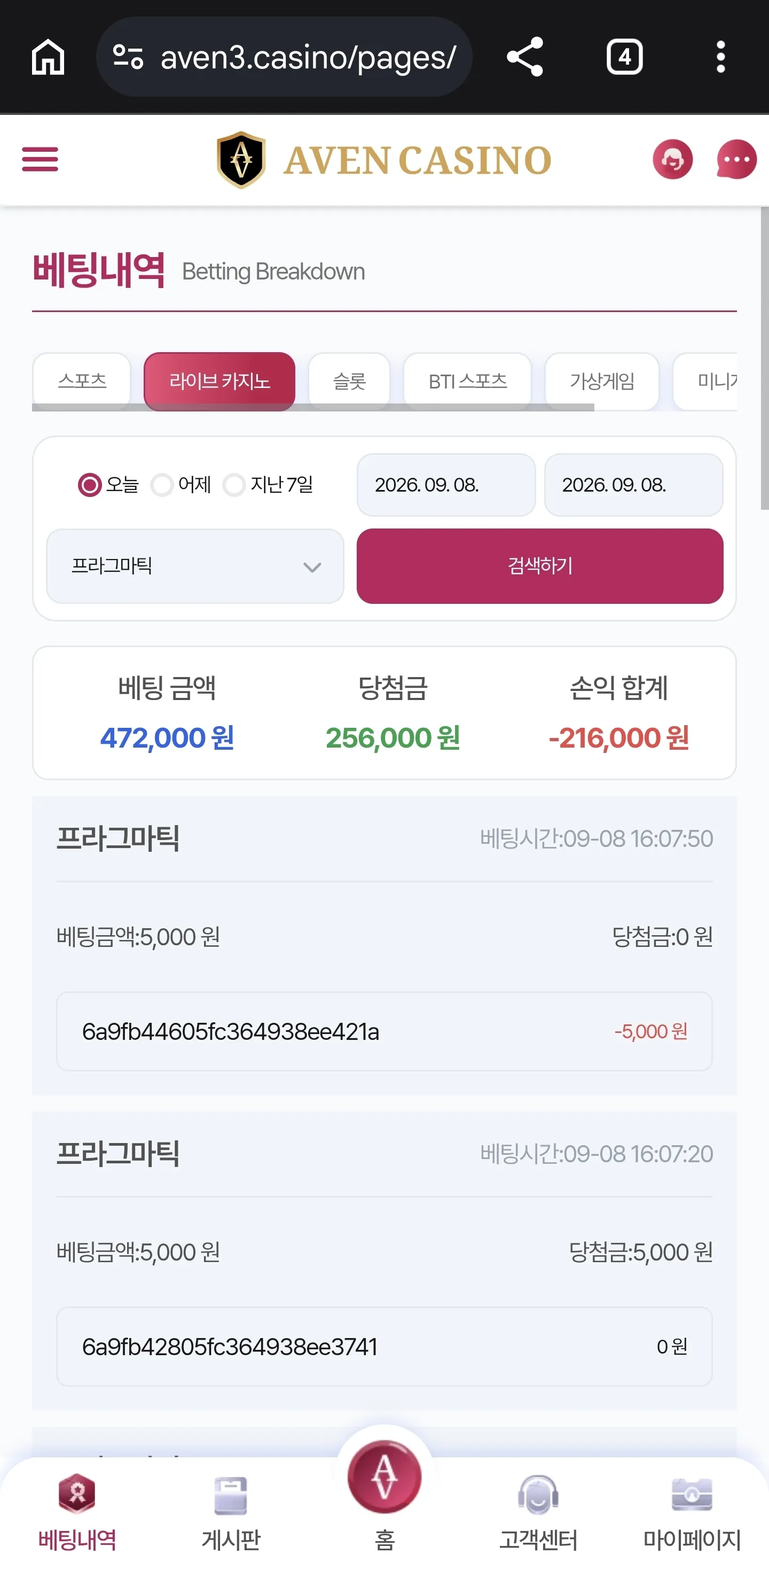Select the 어제 radio button

click(162, 485)
